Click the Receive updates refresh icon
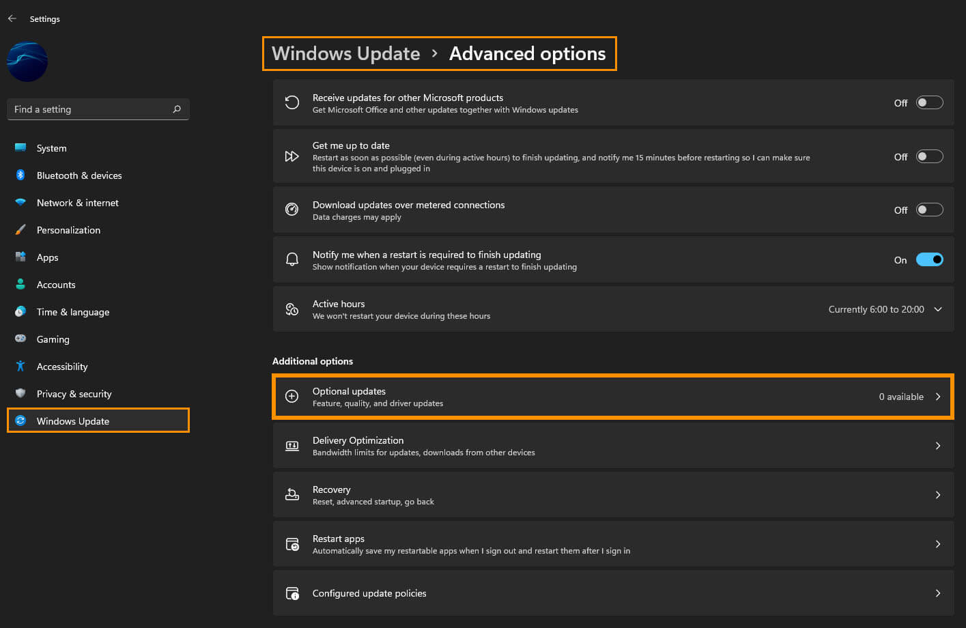The height and width of the screenshot is (628, 966). tap(292, 102)
